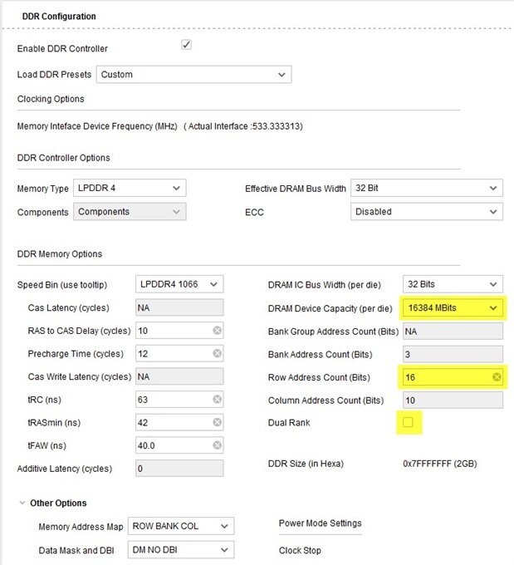This screenshot has height=565, width=514.
Task: Open the Memory Type dropdown
Action: tap(130, 189)
